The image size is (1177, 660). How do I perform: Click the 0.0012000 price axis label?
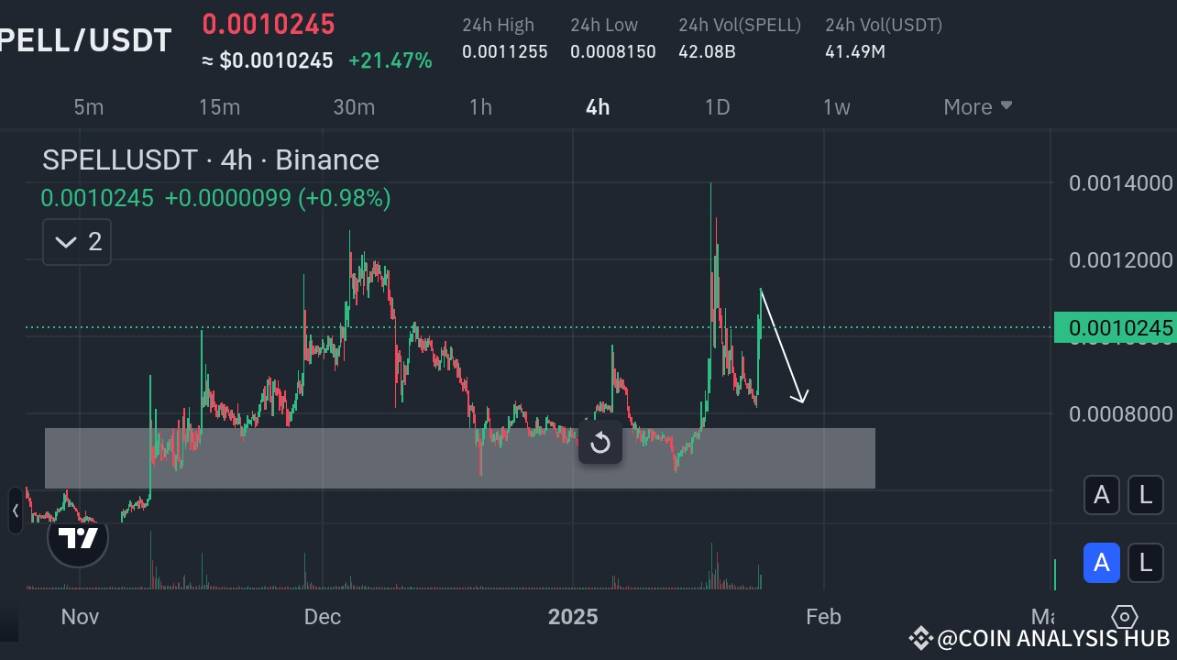(x=1121, y=259)
